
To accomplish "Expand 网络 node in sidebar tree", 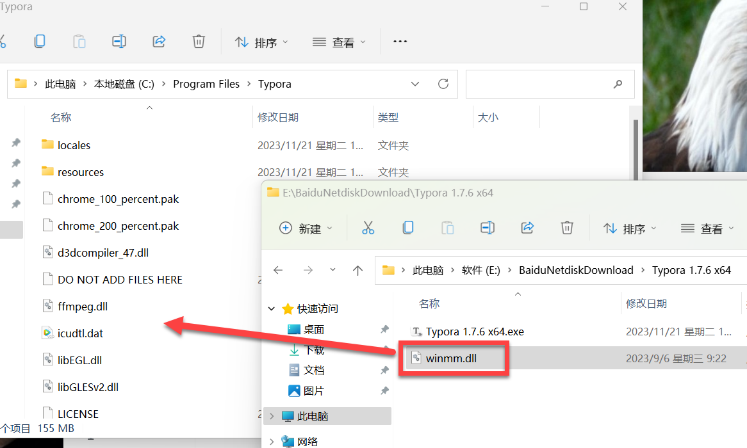I will click(272, 442).
